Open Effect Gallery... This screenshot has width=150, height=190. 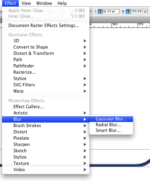click(x=46, y=107)
